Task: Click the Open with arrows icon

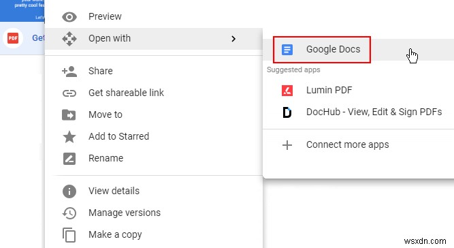Action: pyautogui.click(x=69, y=39)
